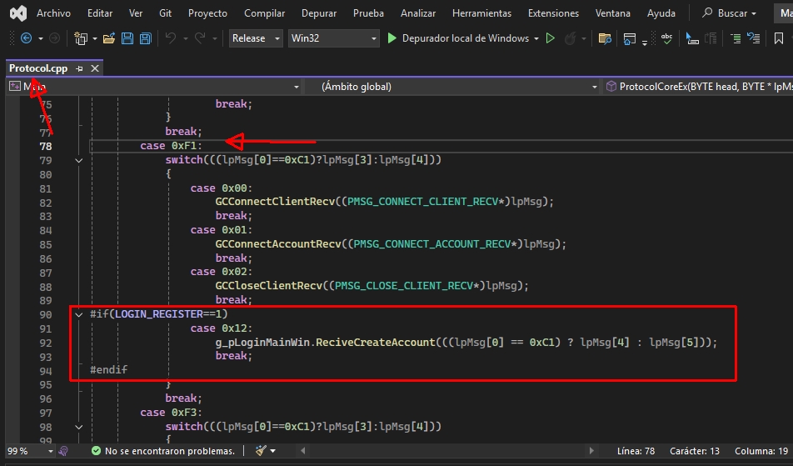Viewport: 793px width, 466px height.
Task: Click the start without debugging play icon
Action: pos(551,38)
